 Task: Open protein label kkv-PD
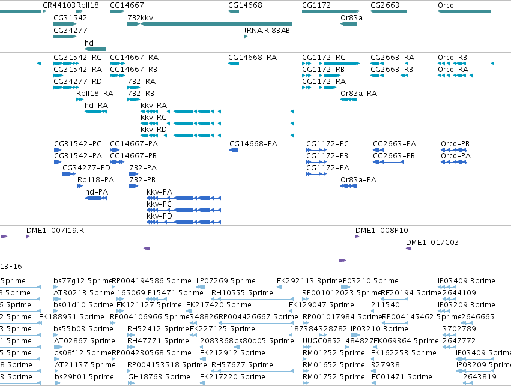[159, 216]
